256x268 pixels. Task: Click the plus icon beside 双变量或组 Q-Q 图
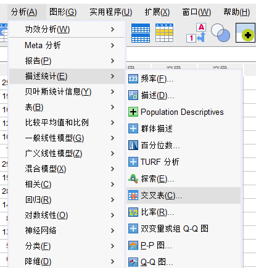tap(133, 228)
